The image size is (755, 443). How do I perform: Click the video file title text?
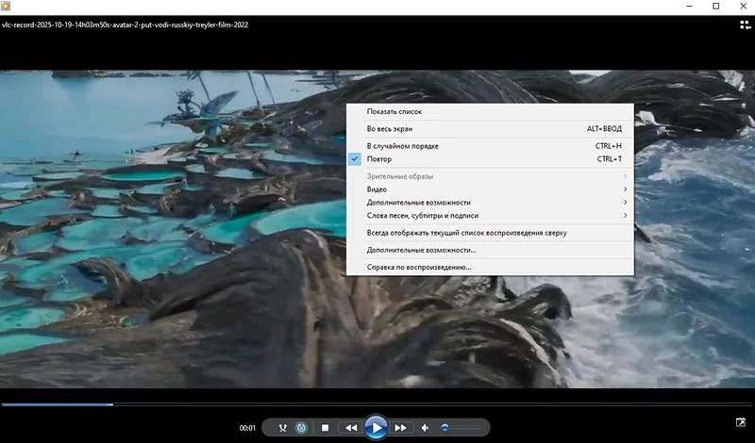pos(125,25)
